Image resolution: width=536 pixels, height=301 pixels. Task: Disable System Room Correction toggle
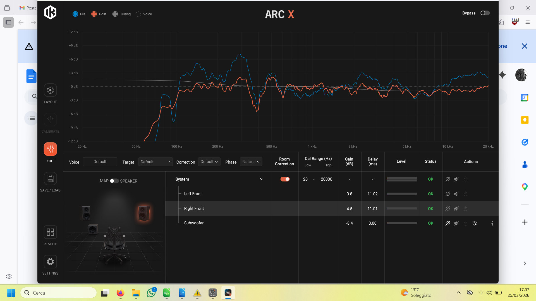285,179
